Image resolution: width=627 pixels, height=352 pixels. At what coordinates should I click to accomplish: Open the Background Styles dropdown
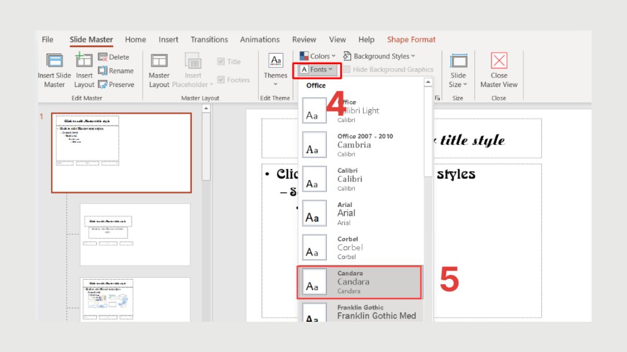[379, 56]
